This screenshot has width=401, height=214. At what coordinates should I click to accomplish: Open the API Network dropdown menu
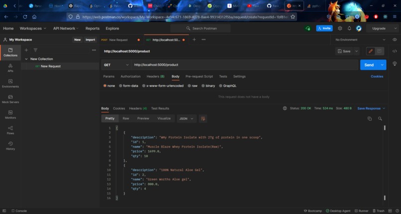(66, 28)
